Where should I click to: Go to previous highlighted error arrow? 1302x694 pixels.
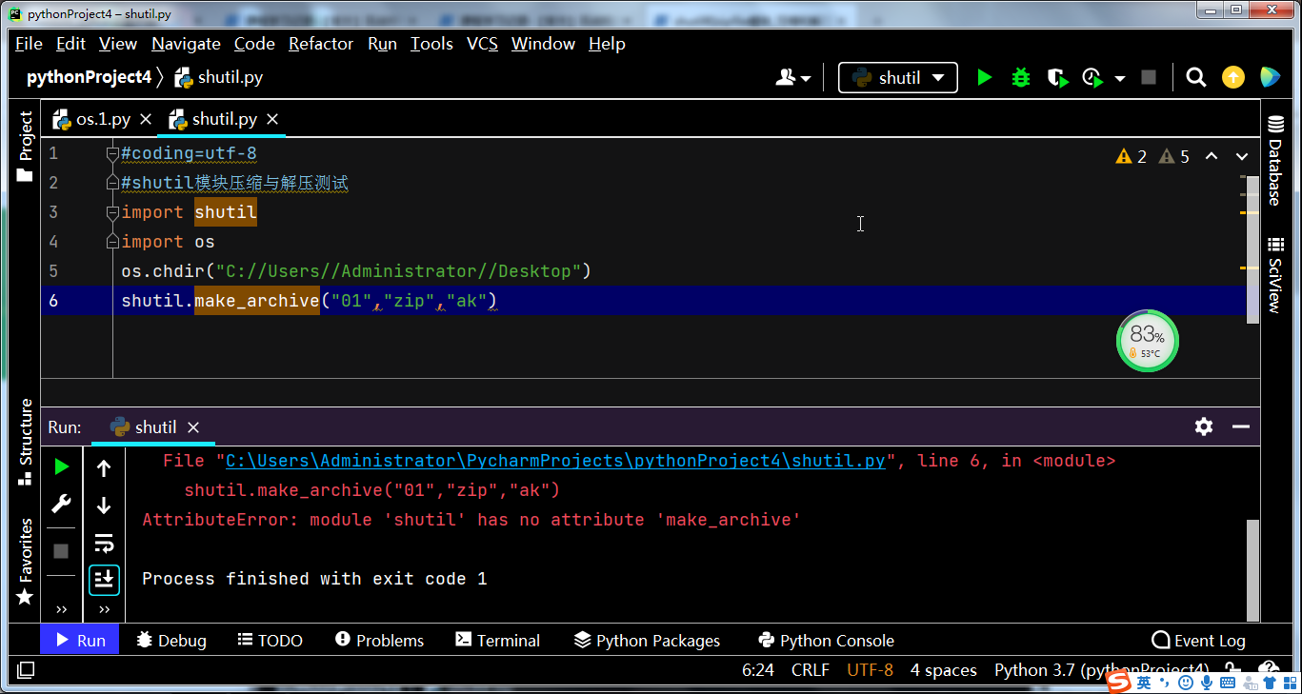click(1212, 157)
